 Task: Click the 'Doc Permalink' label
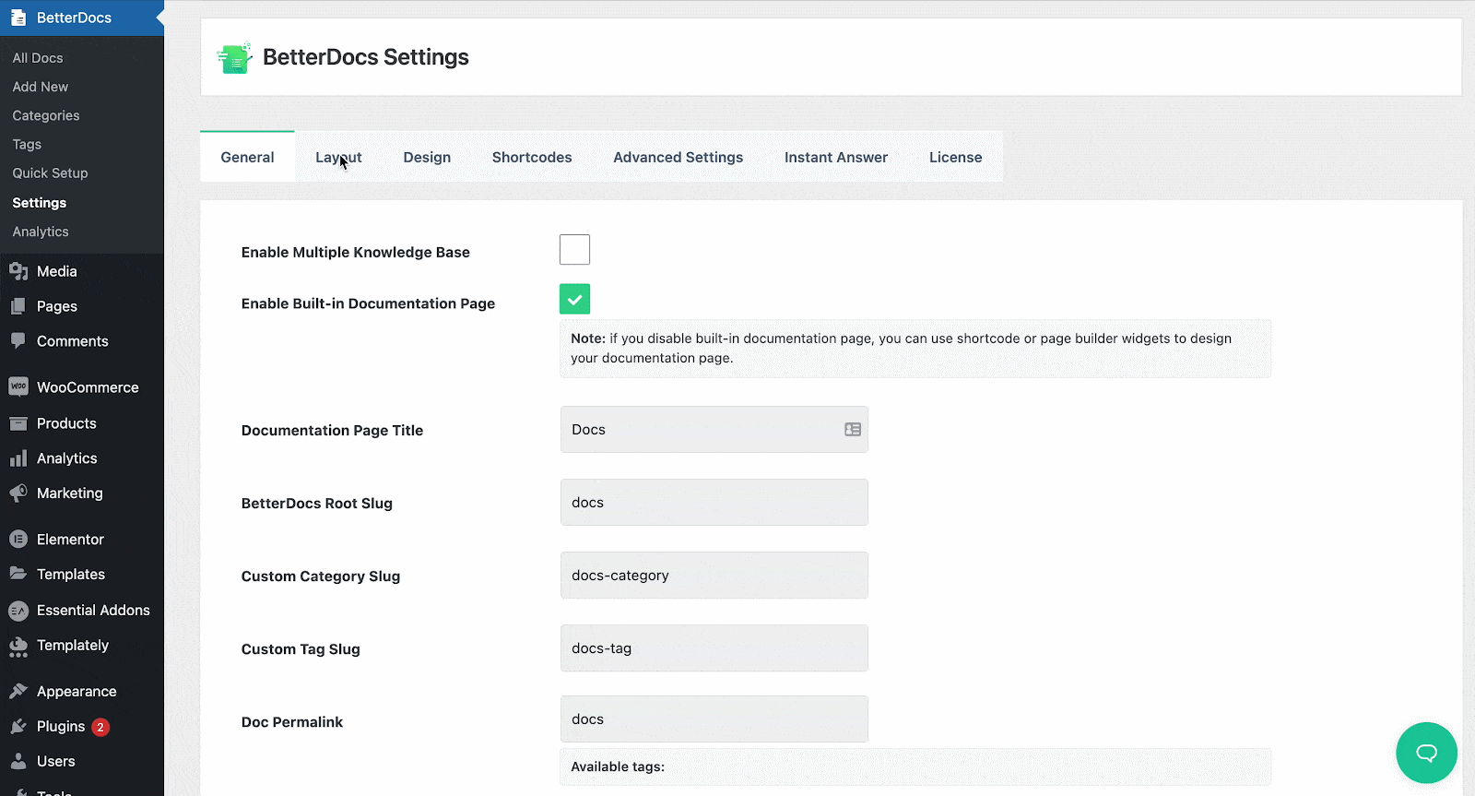point(292,722)
